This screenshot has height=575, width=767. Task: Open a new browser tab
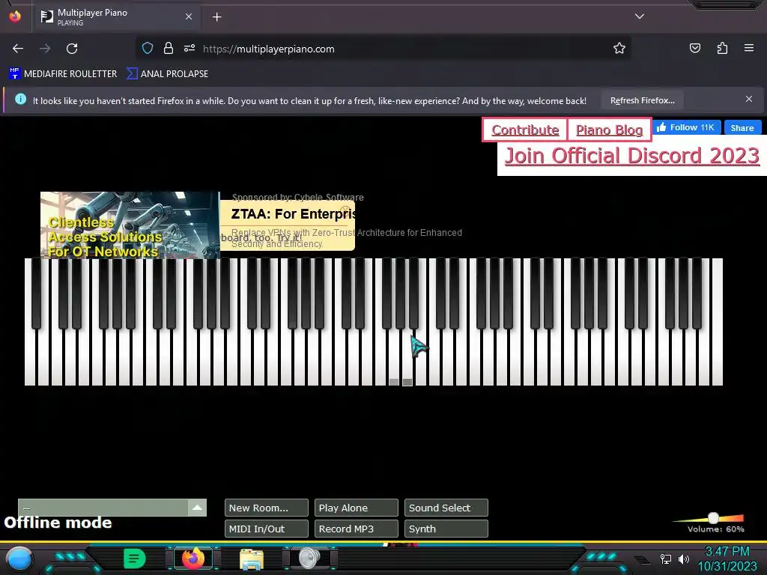pos(216,17)
